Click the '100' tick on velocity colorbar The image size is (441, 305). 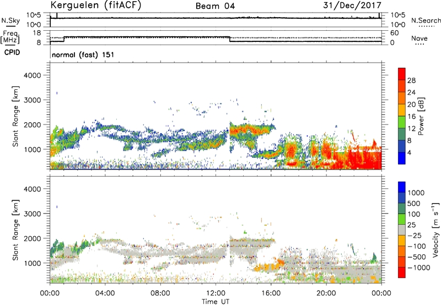coord(414,214)
